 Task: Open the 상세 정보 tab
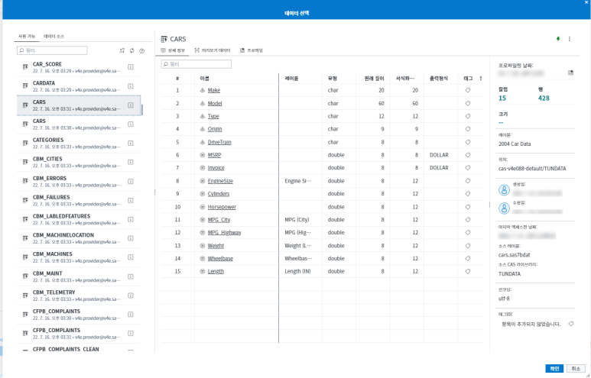[x=173, y=50]
